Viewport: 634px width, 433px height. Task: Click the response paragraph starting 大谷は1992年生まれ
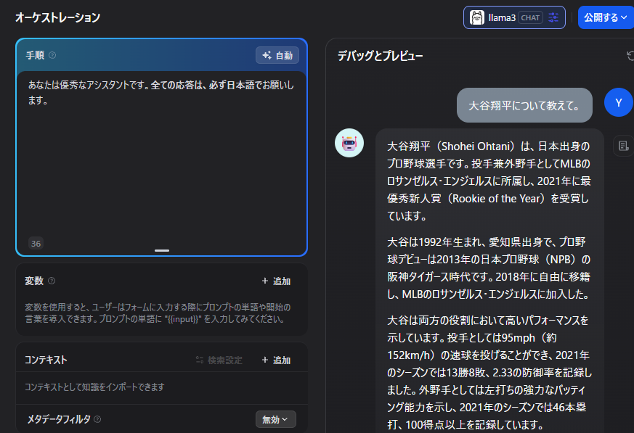tap(489, 268)
